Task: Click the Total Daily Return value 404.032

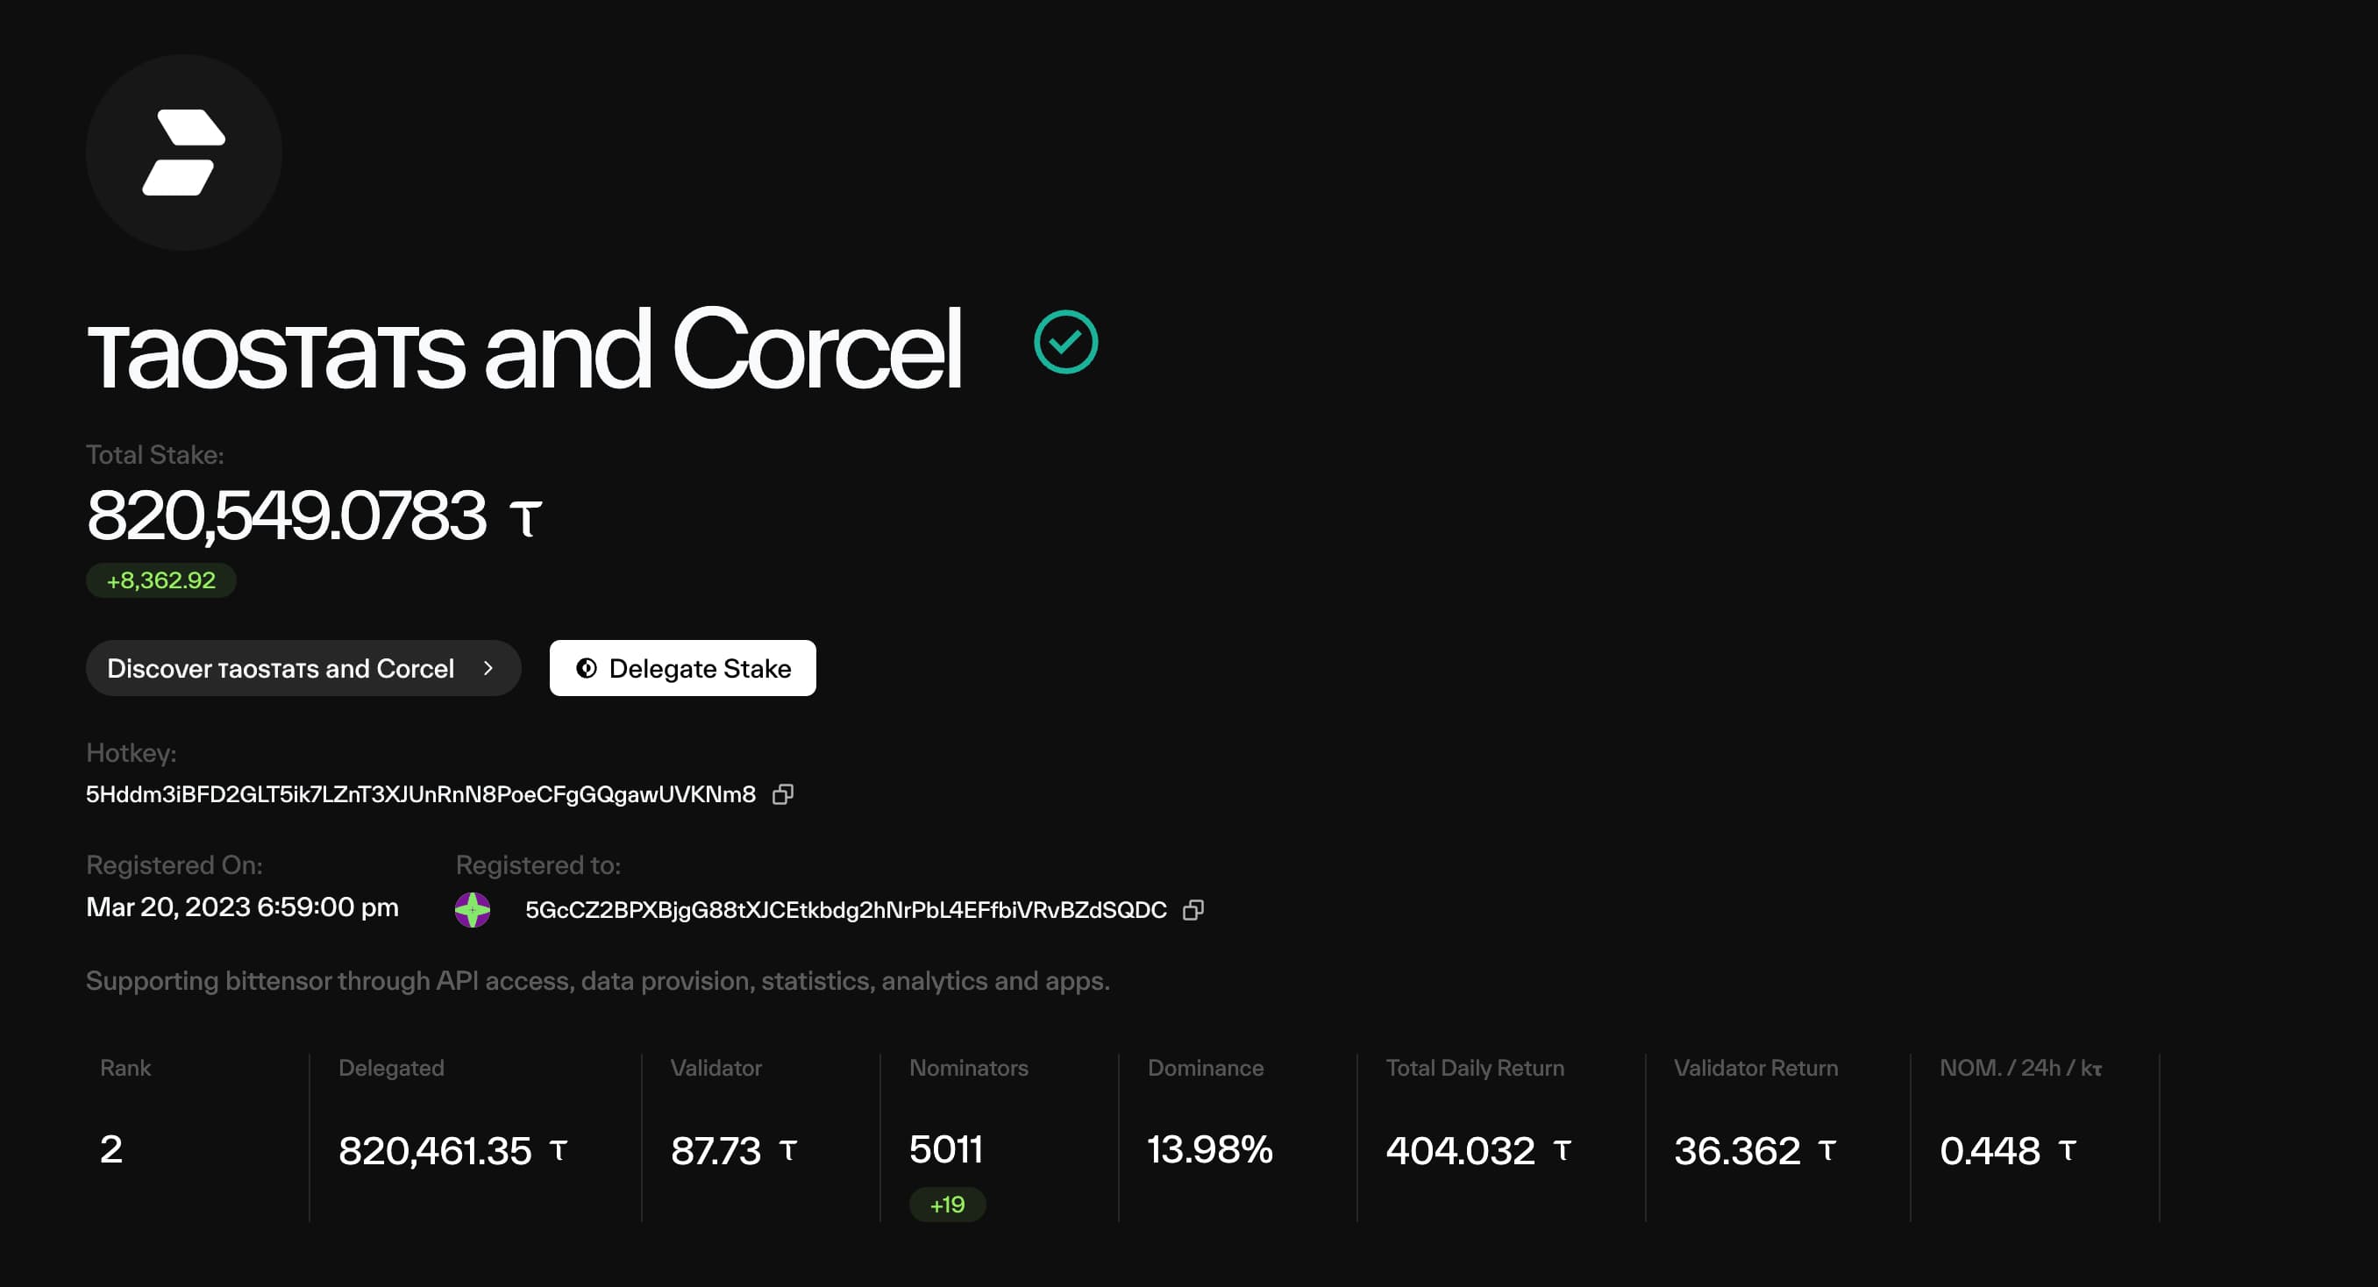Action: point(1461,1151)
